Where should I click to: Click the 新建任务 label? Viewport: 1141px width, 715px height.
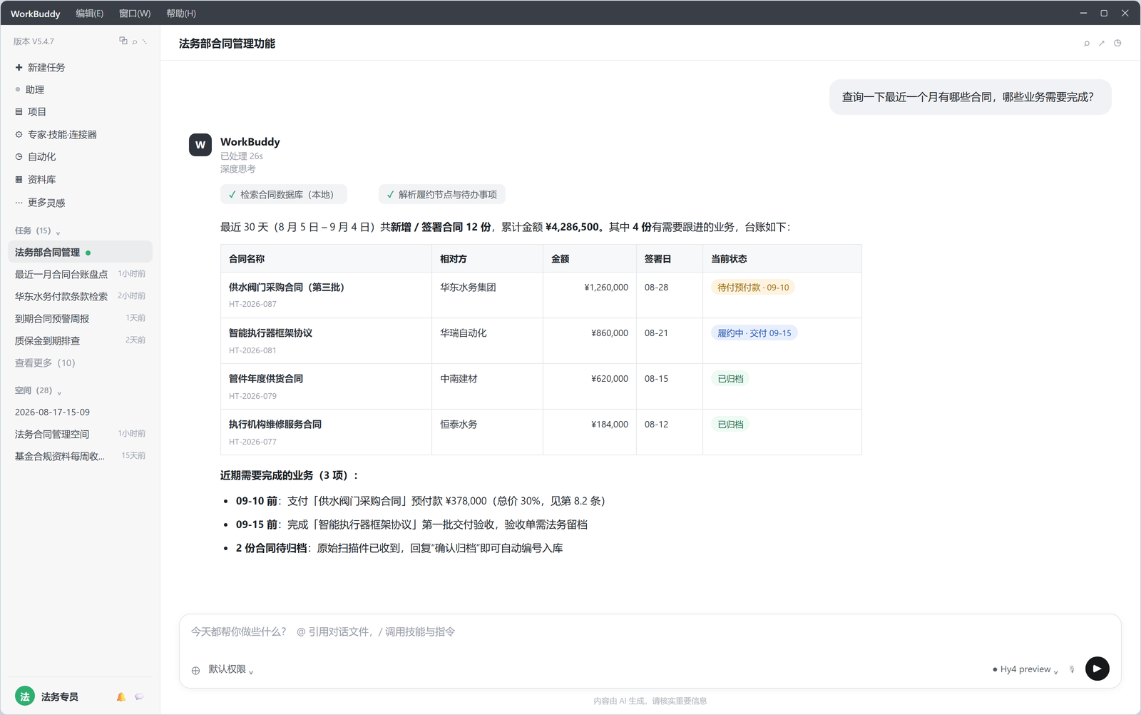[x=46, y=67]
